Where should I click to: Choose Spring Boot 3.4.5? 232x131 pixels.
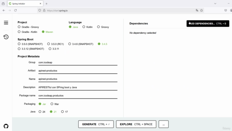click(103, 44)
